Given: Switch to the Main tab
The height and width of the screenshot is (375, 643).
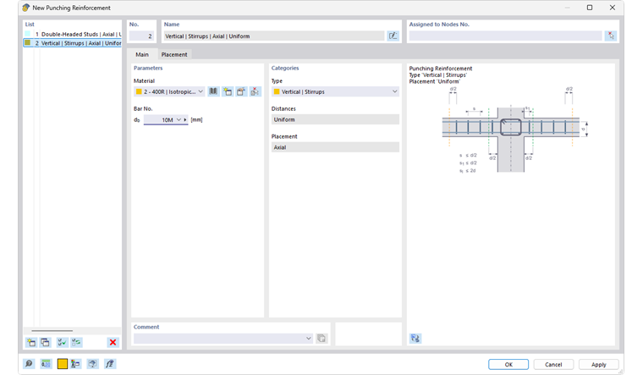Looking at the screenshot, I should coord(142,54).
